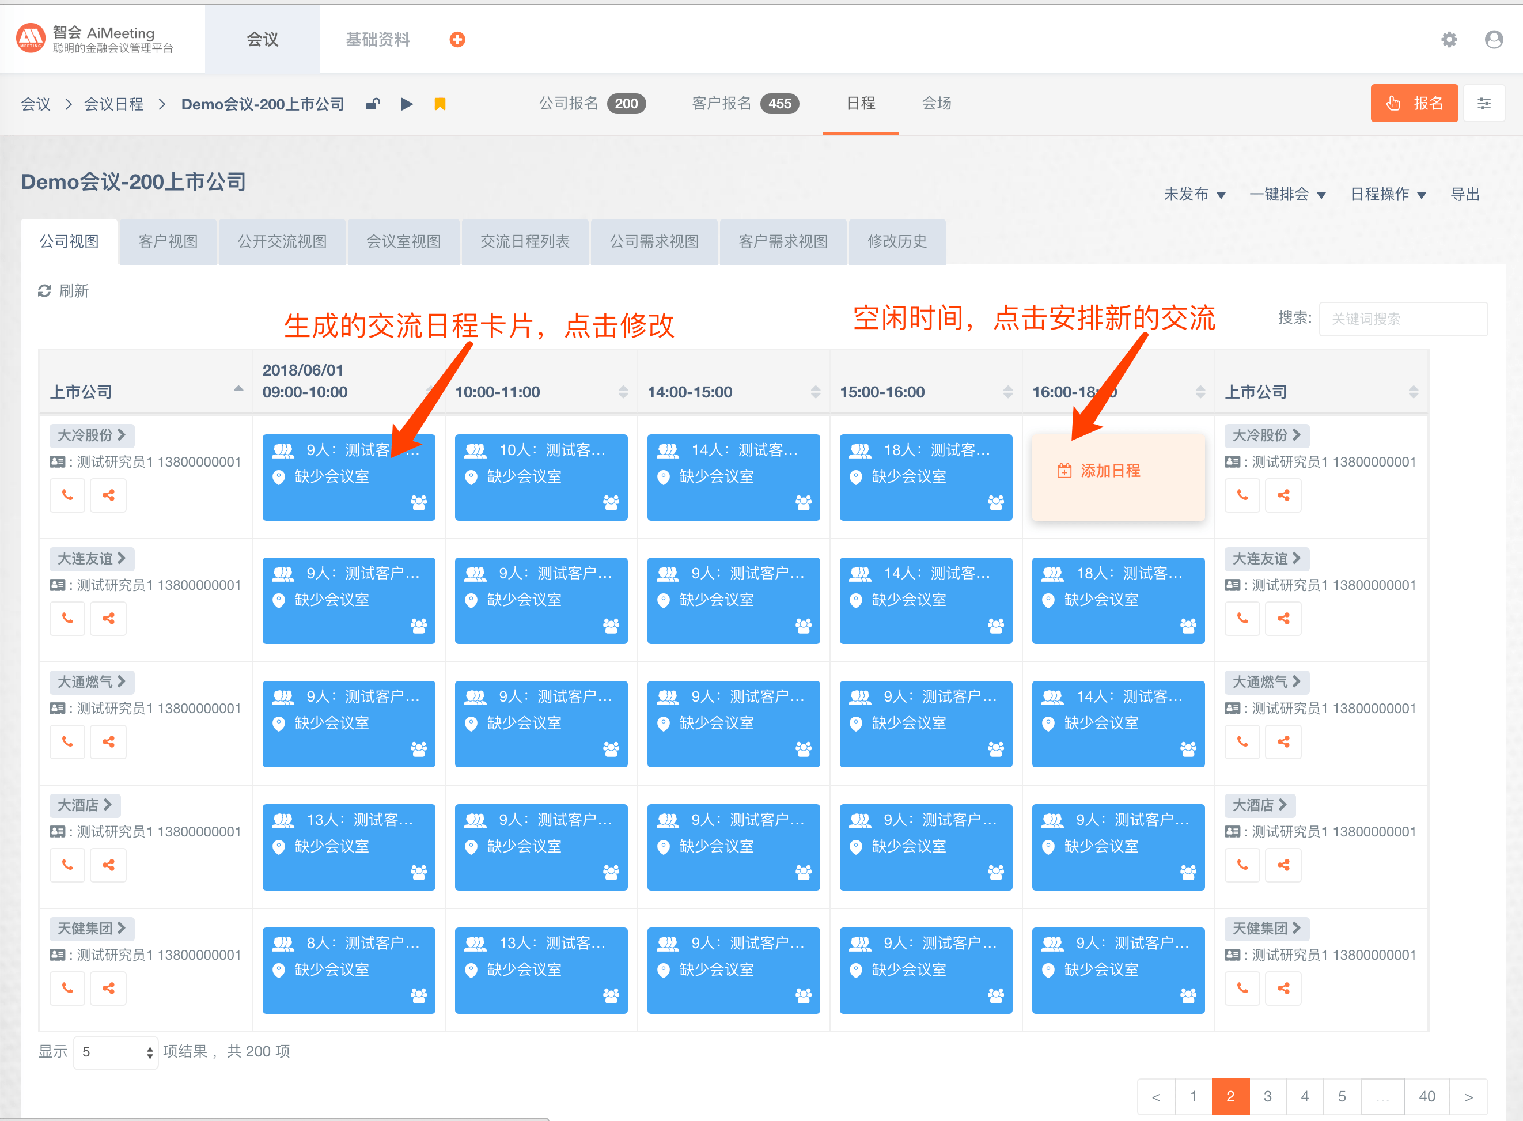Switch to 交流日程列表 tab
The width and height of the screenshot is (1523, 1121).
525,241
